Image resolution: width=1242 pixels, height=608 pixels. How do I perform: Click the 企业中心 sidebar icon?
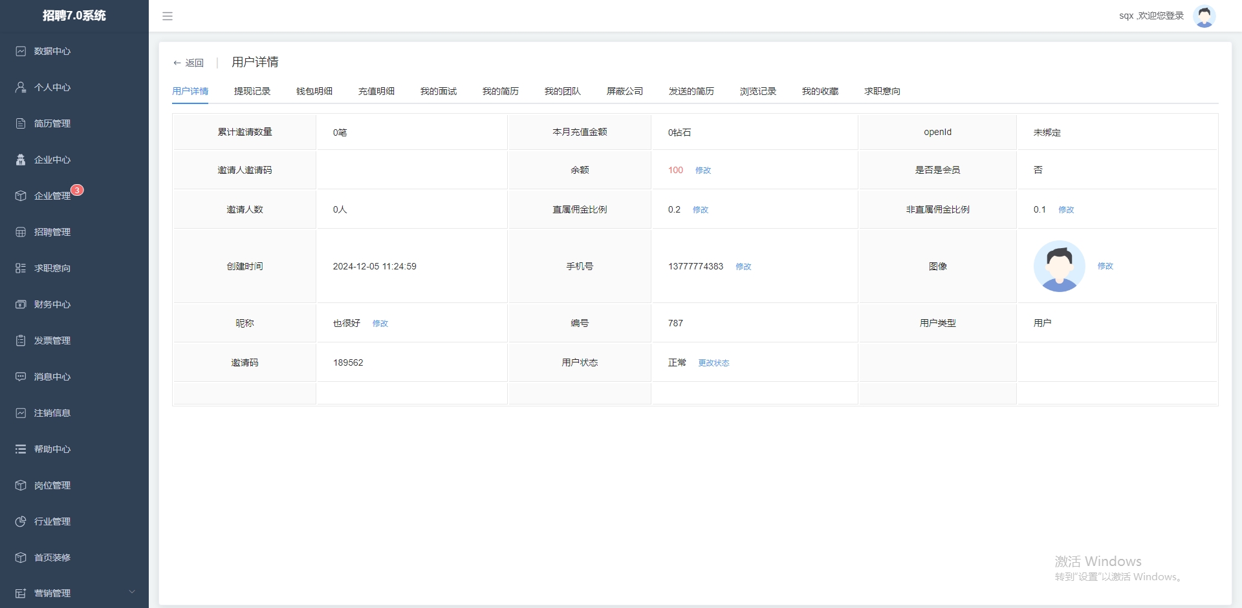(x=21, y=160)
